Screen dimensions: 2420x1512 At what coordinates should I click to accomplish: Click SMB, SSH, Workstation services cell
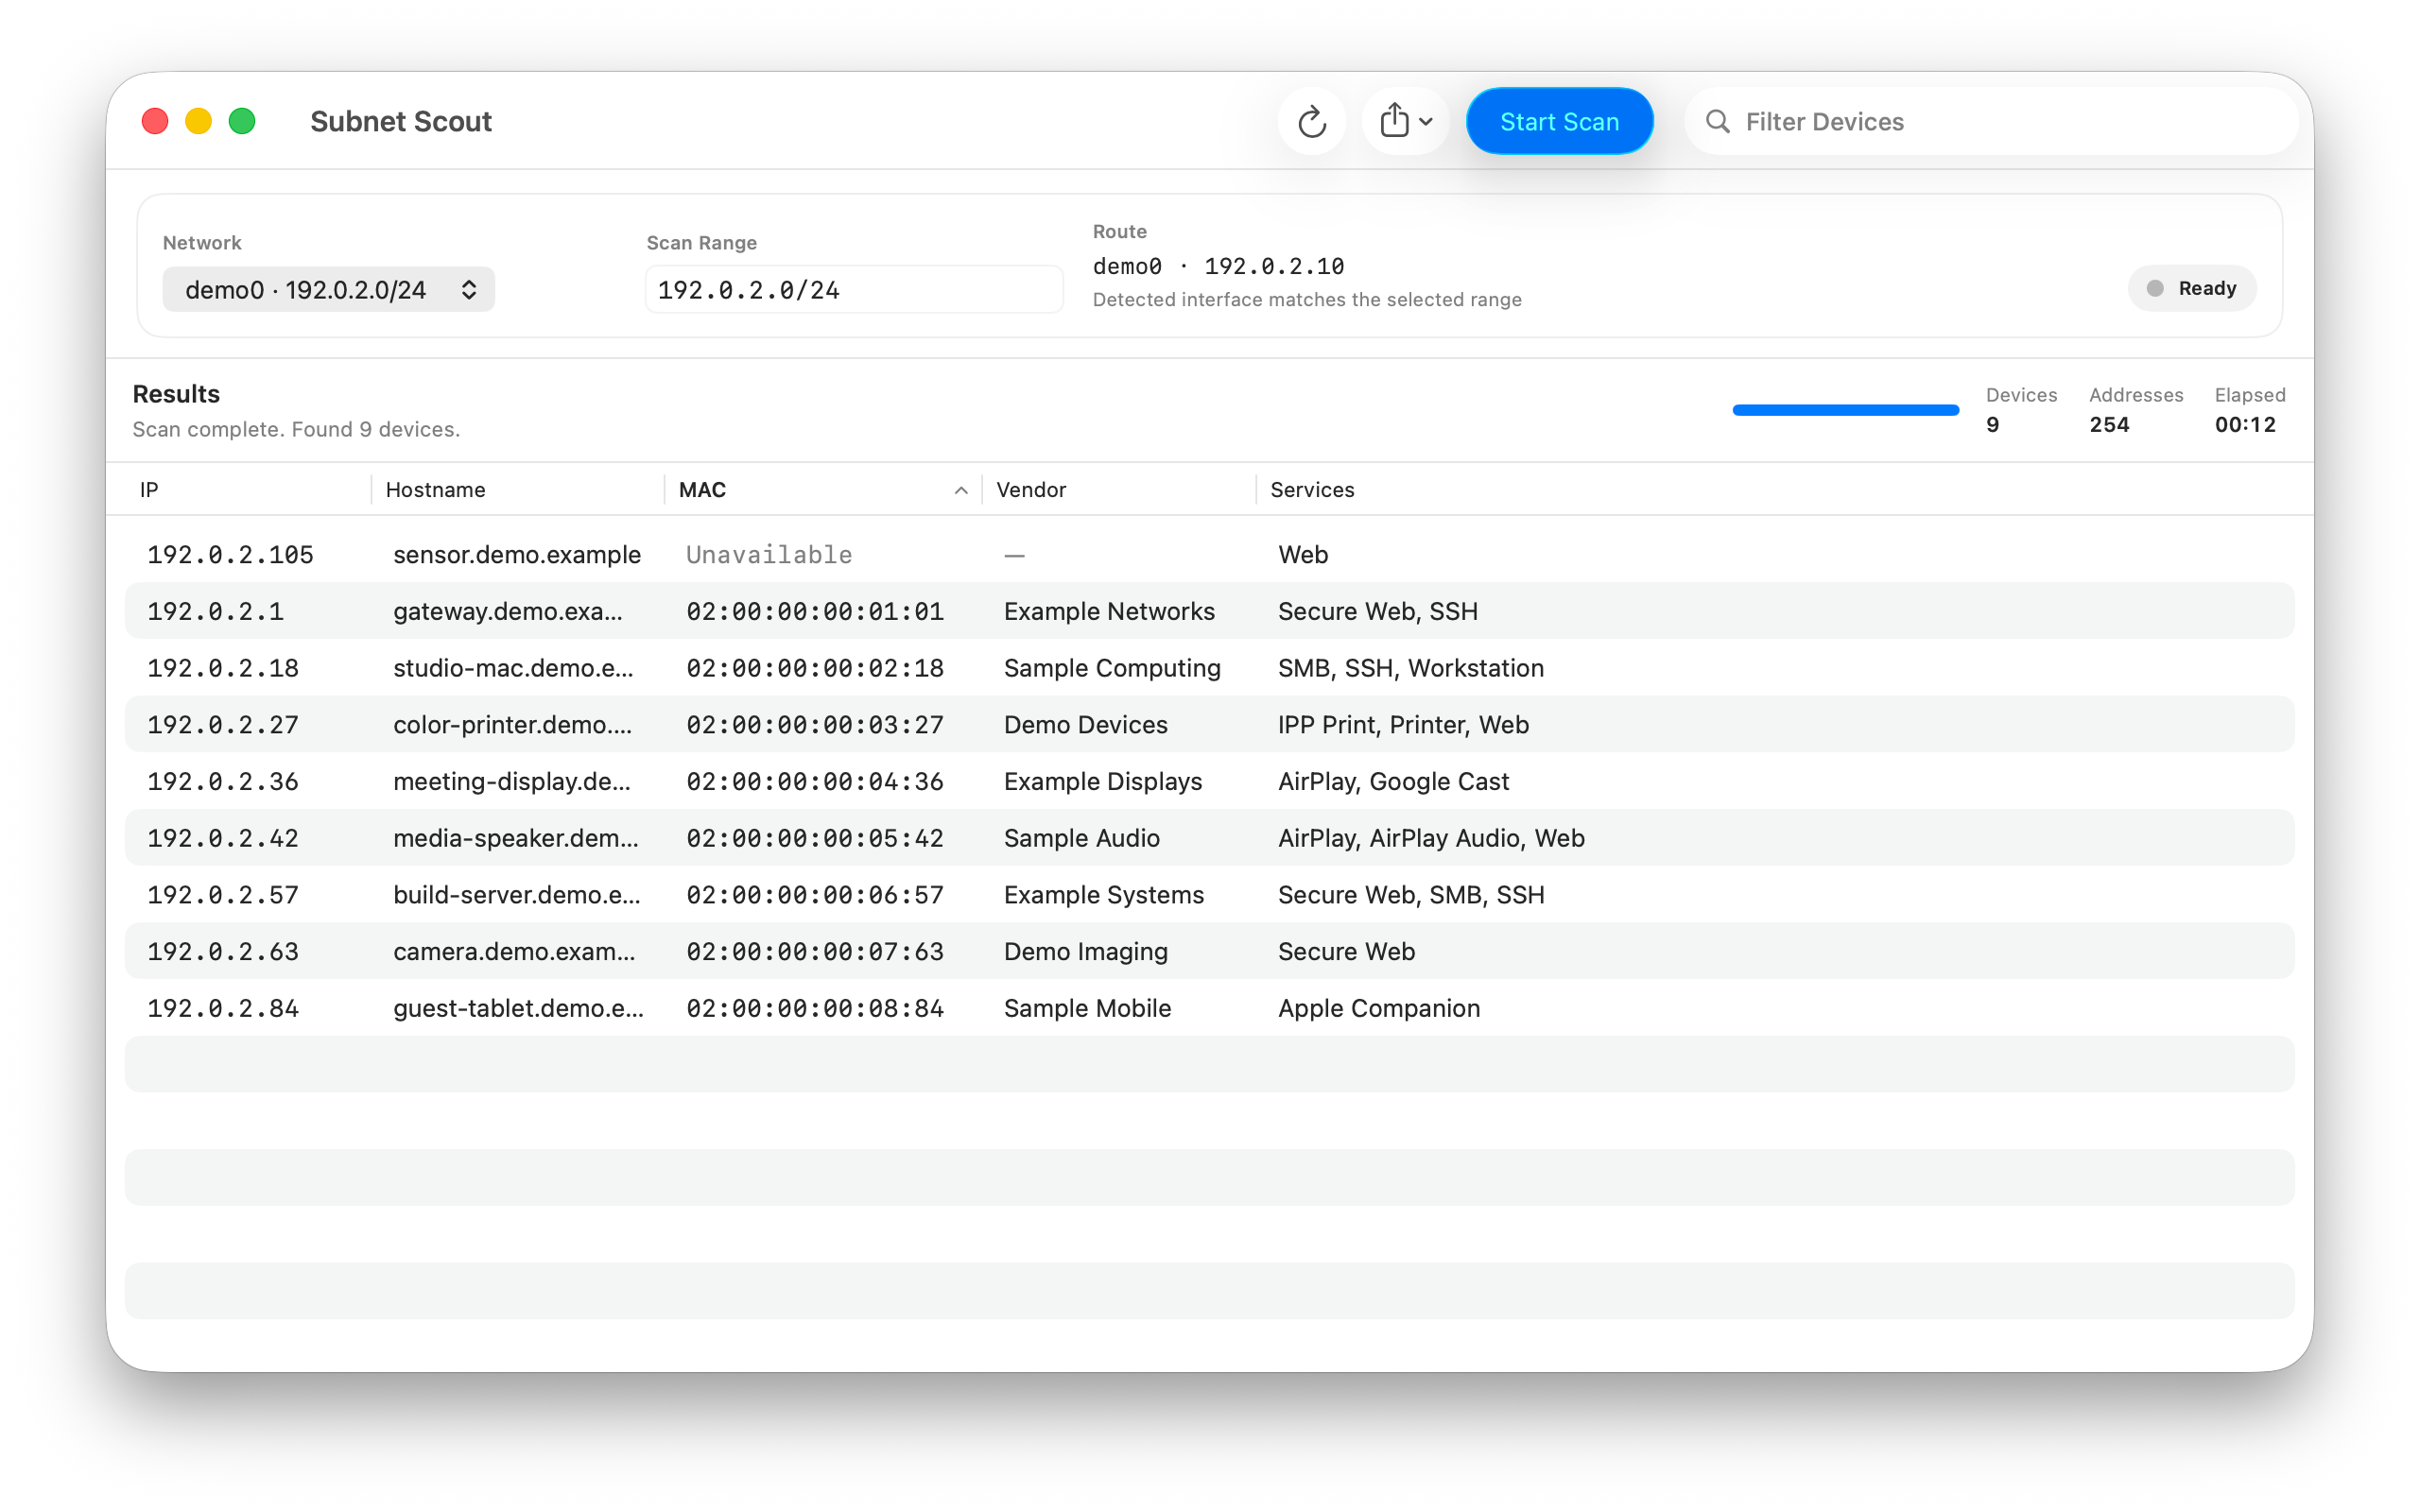[1411, 668]
